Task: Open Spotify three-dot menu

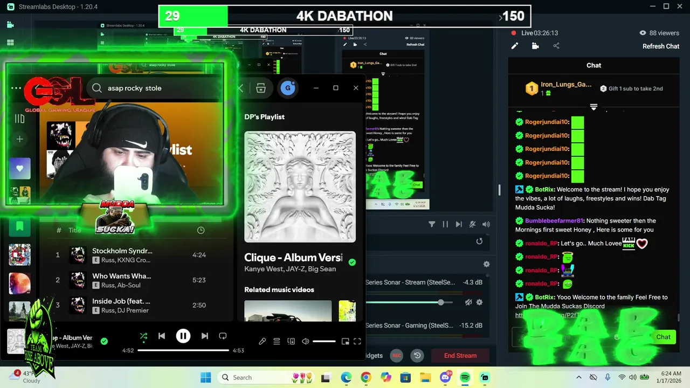Action: click(x=16, y=88)
